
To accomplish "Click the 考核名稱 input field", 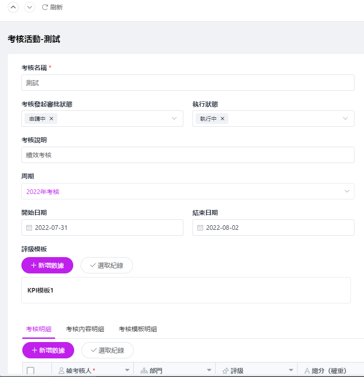I will 187,83.
